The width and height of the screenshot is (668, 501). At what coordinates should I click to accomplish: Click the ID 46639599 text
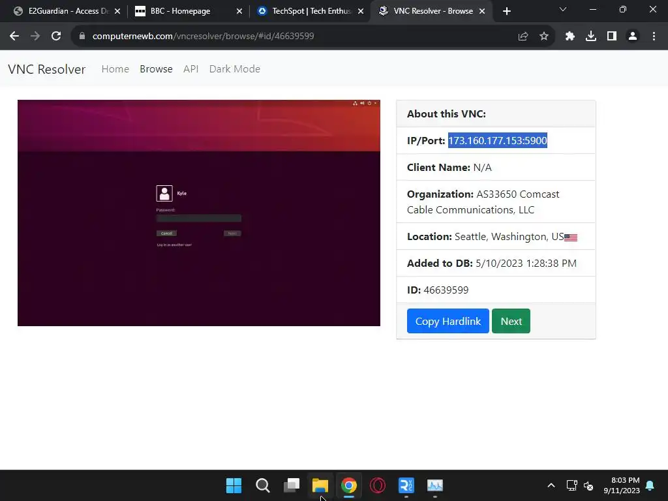[438, 290]
